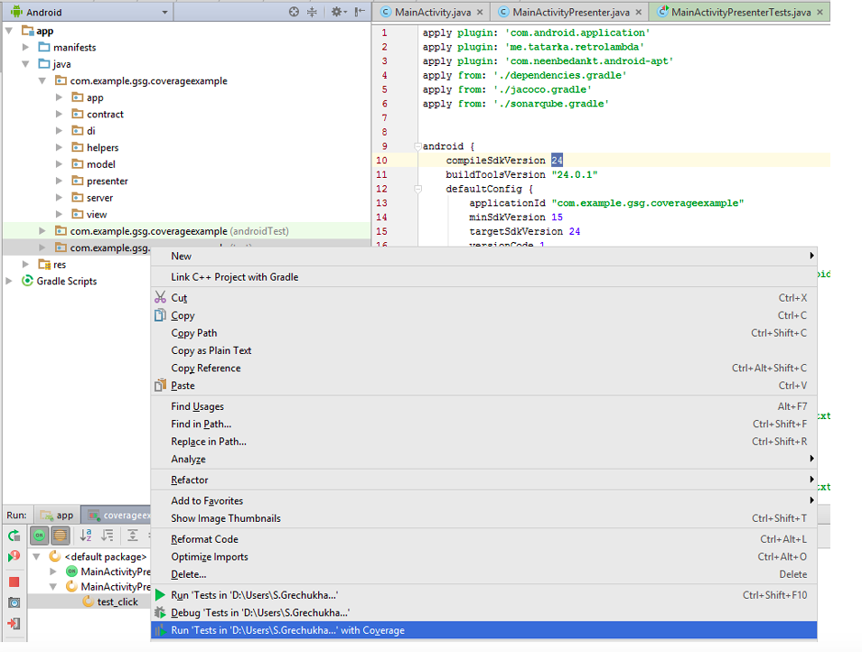
Task: Open the Android project view dropdown
Action: click(x=89, y=12)
